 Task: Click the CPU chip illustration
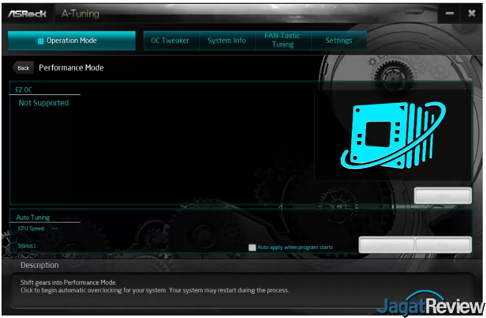click(x=393, y=135)
